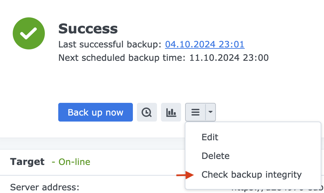The image size is (324, 193).
Task: Open the last successful backup link 04.10.2024 23:01
Action: click(x=205, y=44)
